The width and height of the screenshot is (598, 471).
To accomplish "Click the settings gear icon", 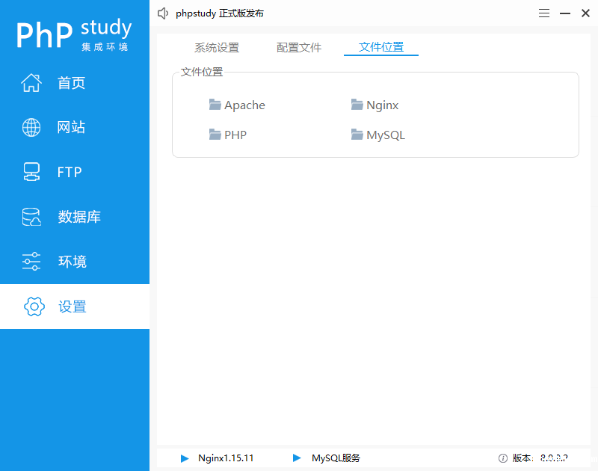I will 34,307.
